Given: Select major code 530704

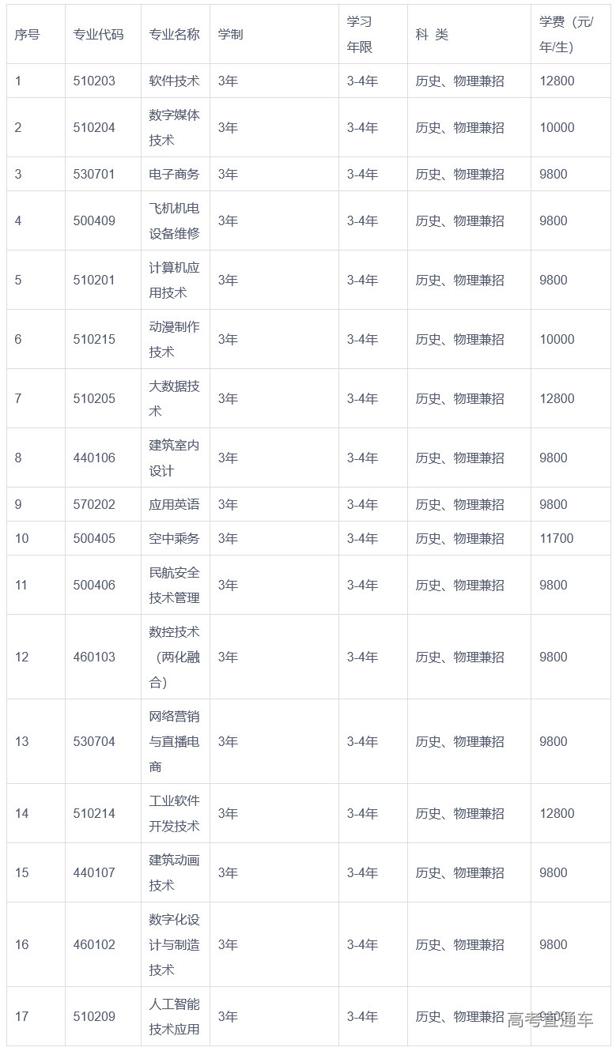Looking at the screenshot, I should pyautogui.click(x=94, y=741).
